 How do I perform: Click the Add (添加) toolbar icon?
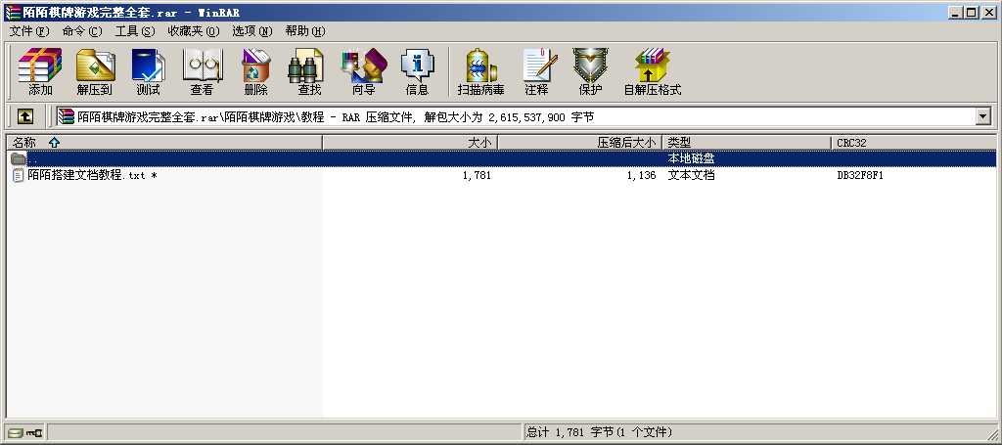(39, 71)
